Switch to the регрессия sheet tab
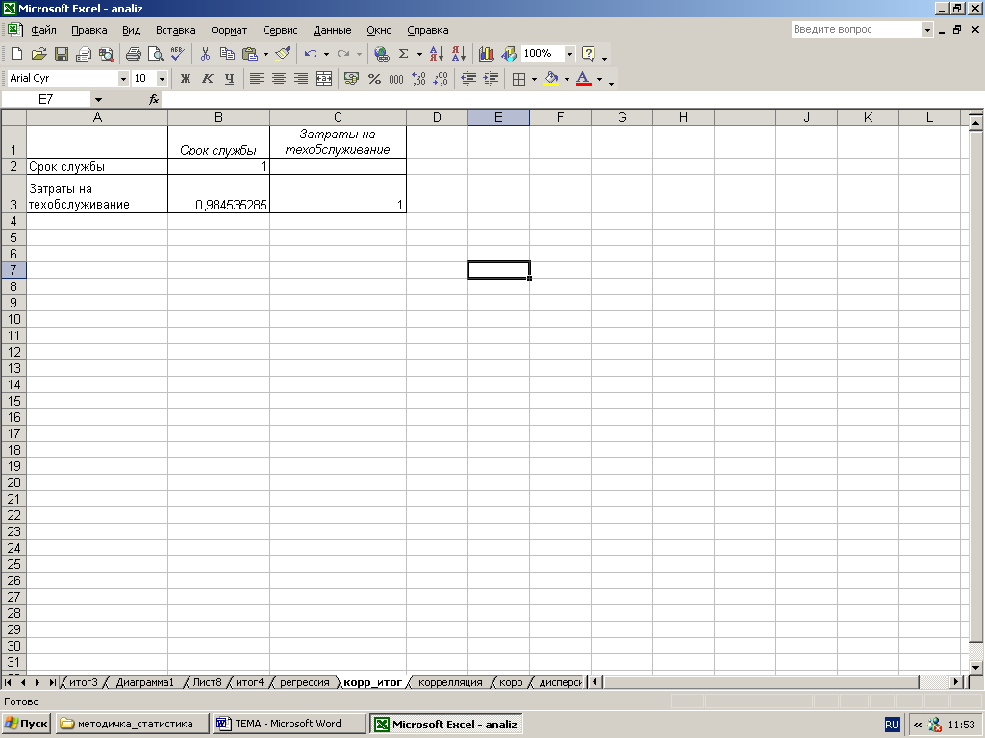985x738 pixels. [305, 682]
